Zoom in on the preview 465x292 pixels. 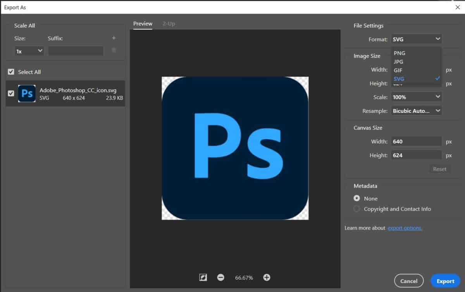pyautogui.click(x=267, y=277)
